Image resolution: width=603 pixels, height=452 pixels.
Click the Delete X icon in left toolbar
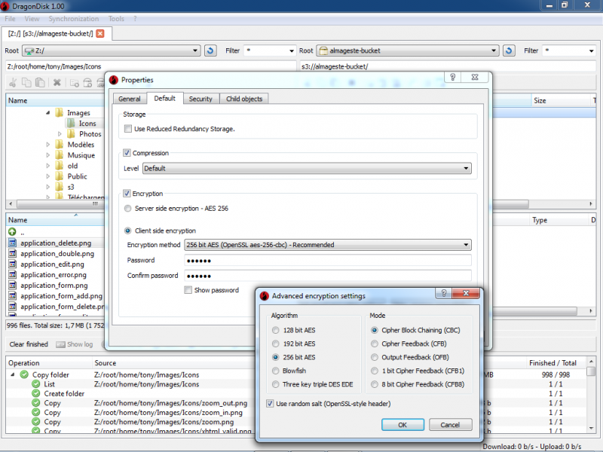(57, 82)
